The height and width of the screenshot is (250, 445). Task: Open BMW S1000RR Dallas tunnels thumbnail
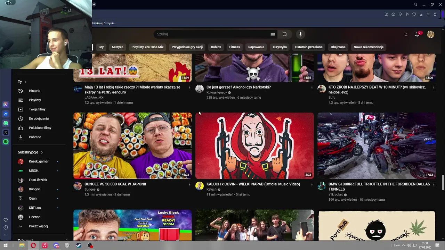tap(377, 145)
